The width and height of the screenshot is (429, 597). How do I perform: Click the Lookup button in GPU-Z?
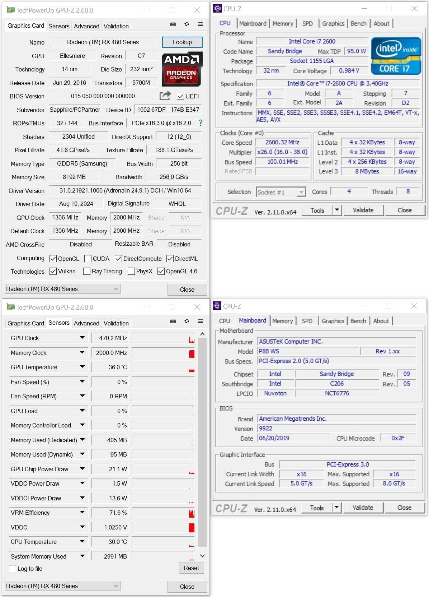[x=182, y=42]
